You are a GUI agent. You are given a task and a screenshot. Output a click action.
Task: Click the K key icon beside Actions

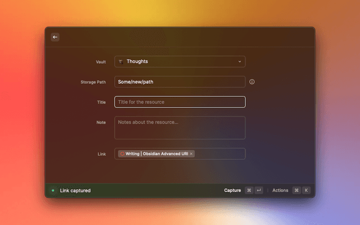coord(306,191)
